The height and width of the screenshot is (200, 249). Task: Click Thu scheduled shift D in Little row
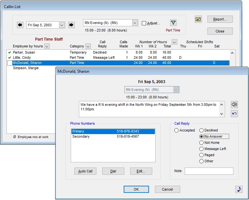(180, 57)
